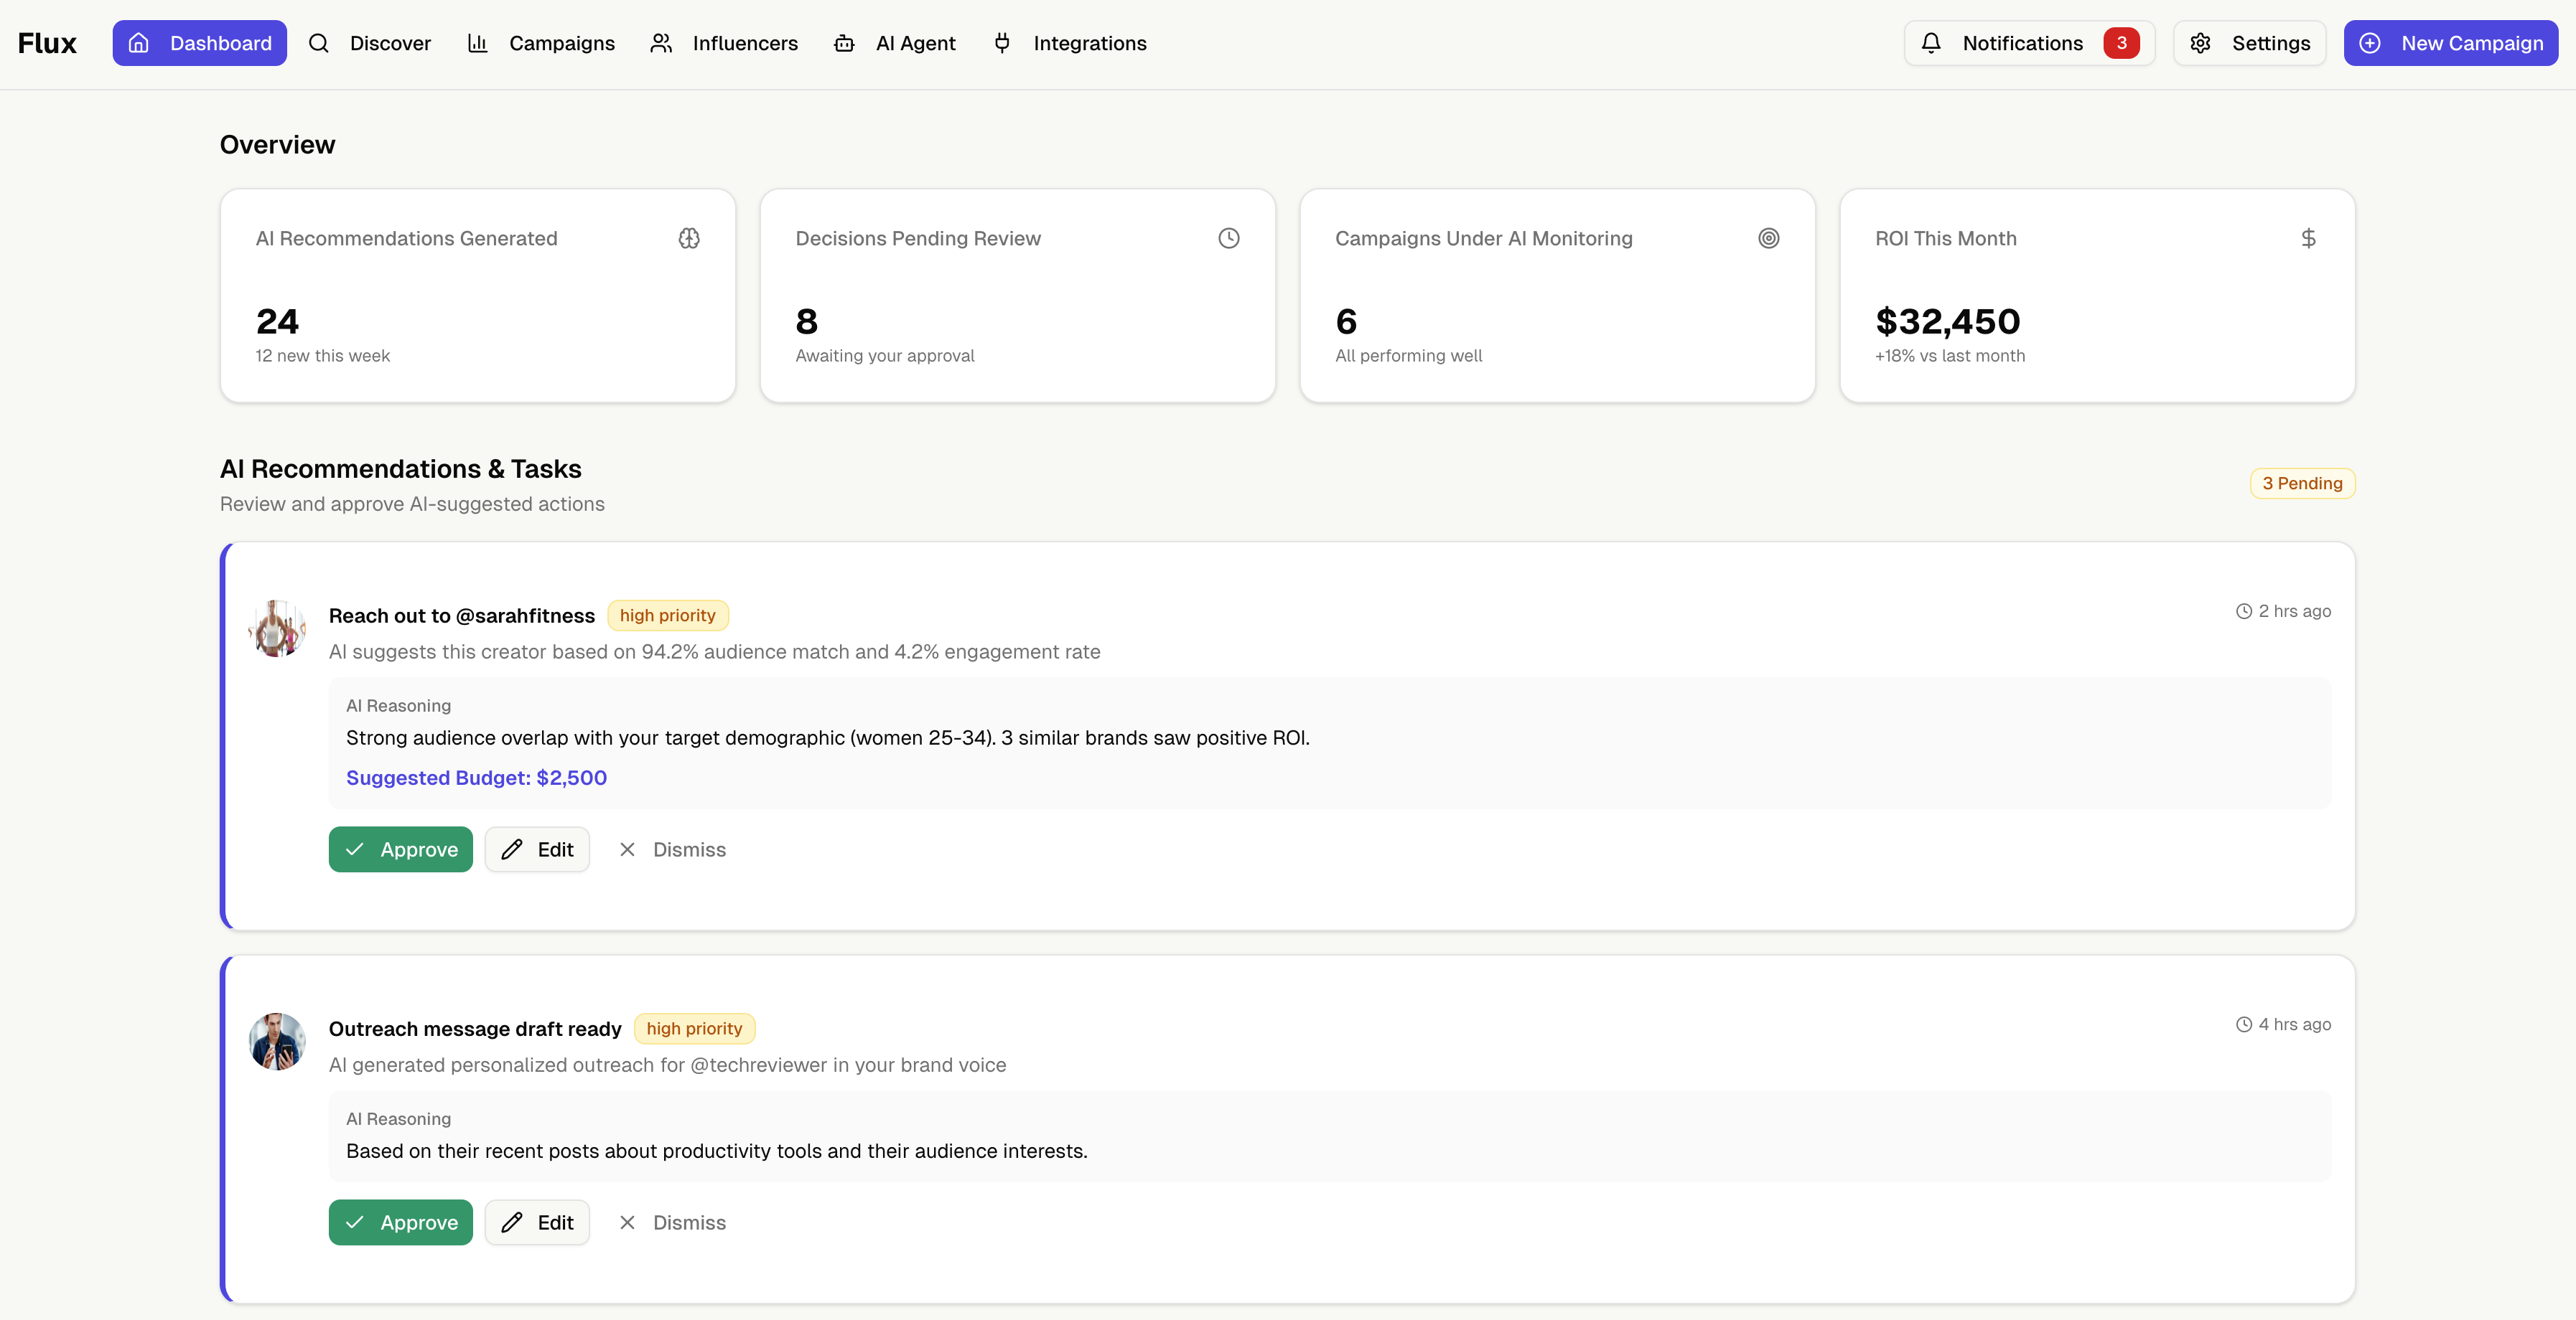Click the high priority badge on sarahfitness task
Screen dimensions: 2576x1320
coord(667,615)
